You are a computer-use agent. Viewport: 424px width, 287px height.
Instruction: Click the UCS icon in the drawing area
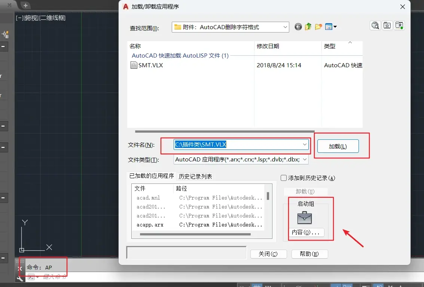pyautogui.click(x=36, y=236)
